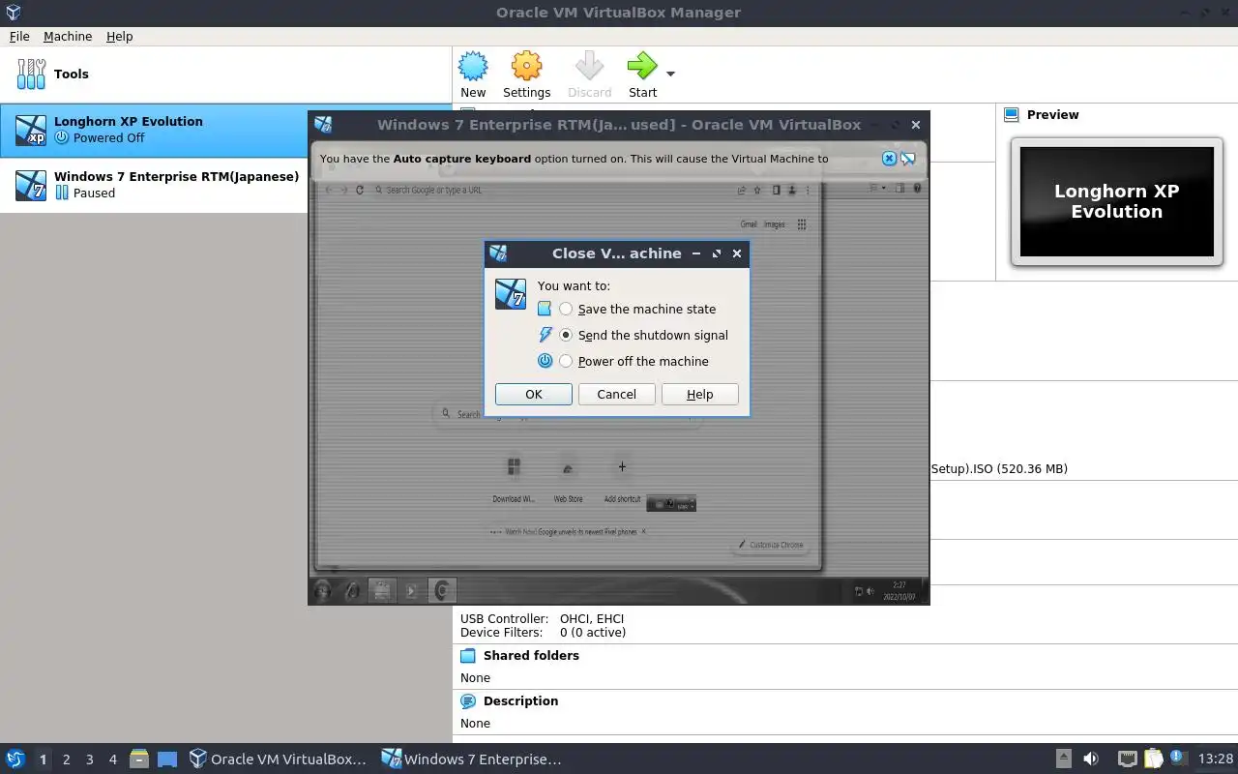Viewport: 1238px width, 774px height.
Task: Click the Description heading
Action: [520, 700]
